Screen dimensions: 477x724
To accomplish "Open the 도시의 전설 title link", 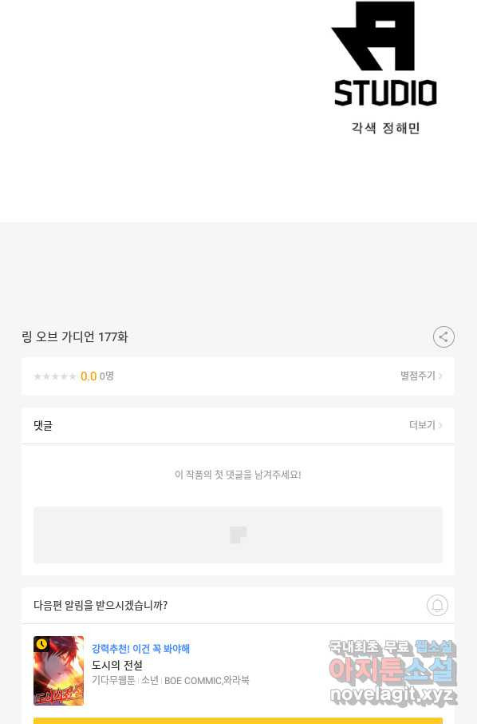I will 117,665.
